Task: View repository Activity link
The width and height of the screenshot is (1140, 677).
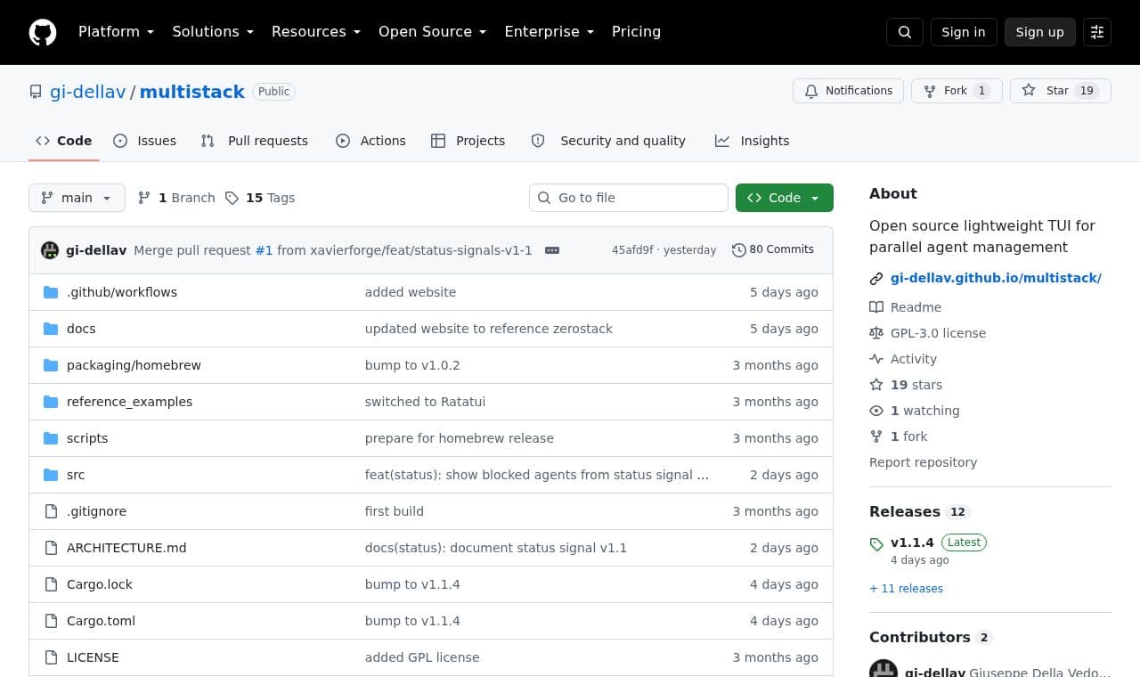Action: [x=903, y=359]
